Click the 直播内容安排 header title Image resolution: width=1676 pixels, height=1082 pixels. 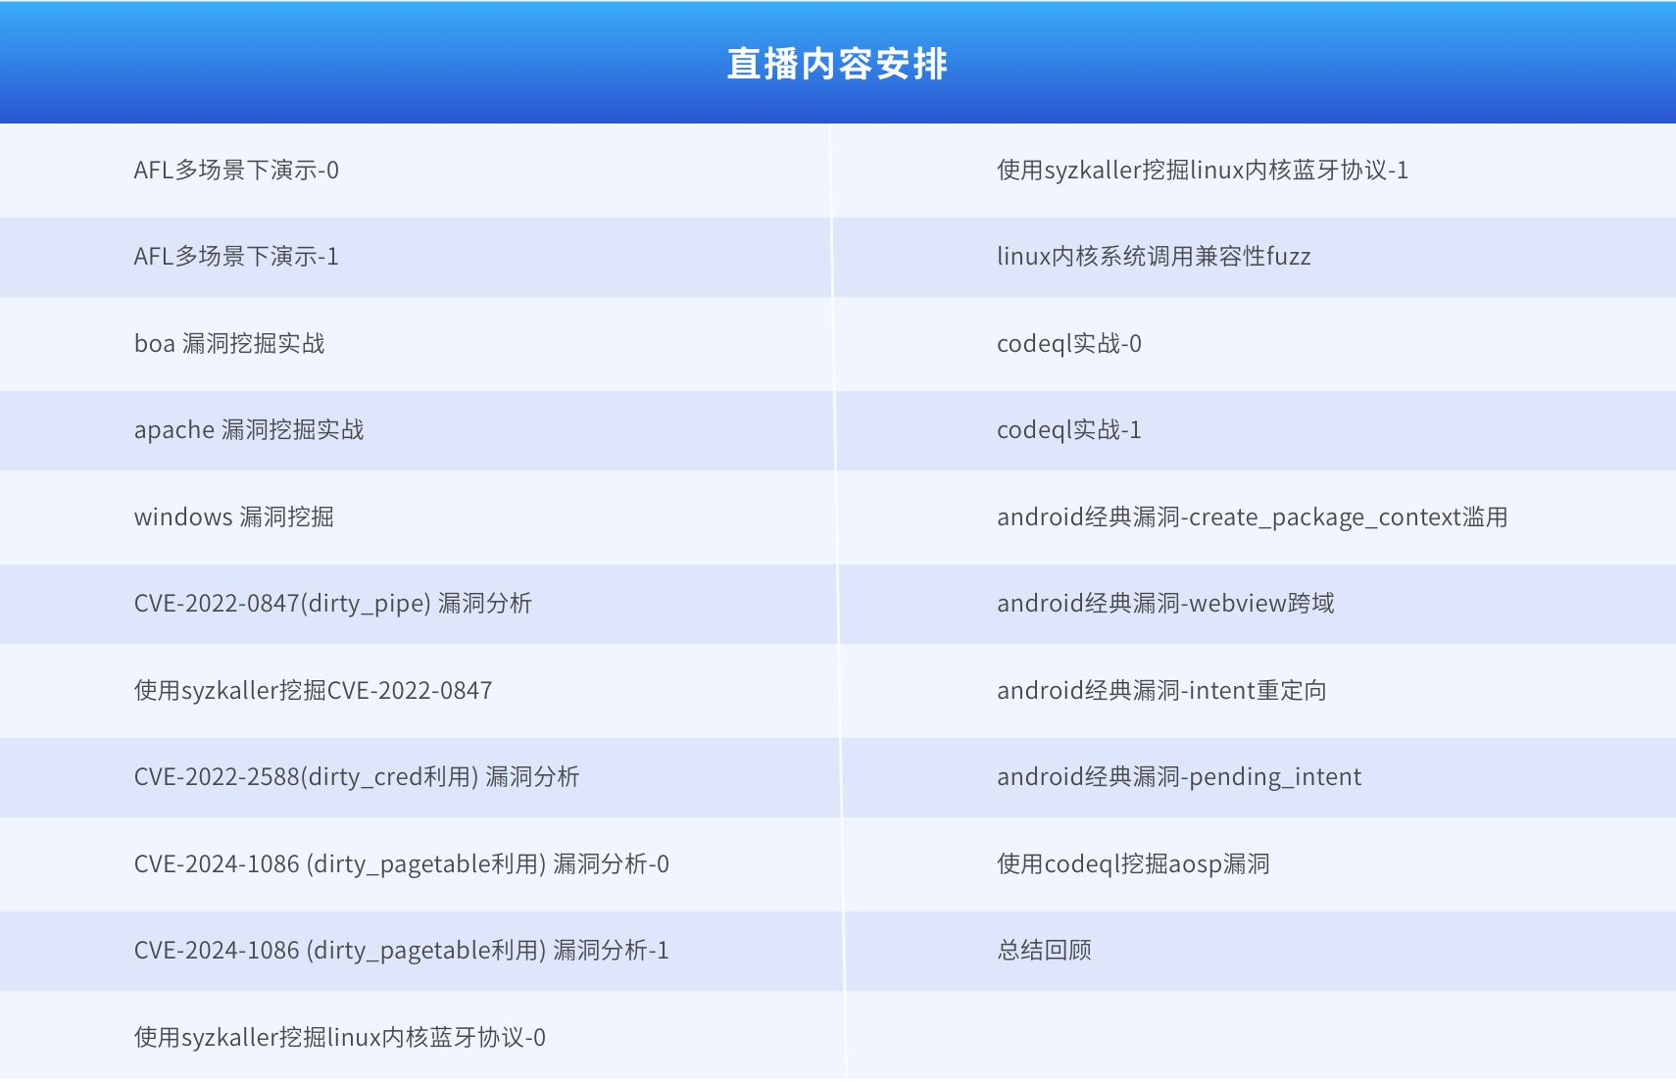pos(837,64)
